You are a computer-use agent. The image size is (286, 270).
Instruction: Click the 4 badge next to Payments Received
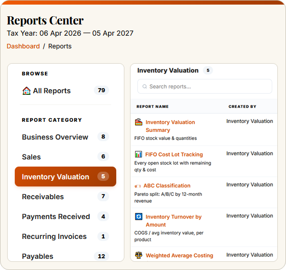103,217
